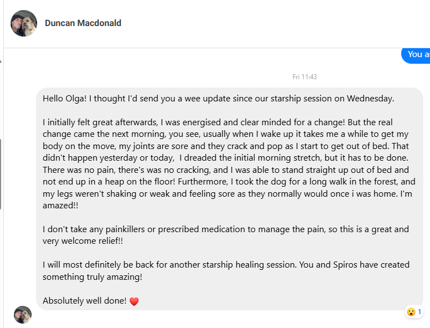Click the scroll-up arrow on the left scrollbar
The height and width of the screenshot is (328, 430).
(1, 61)
